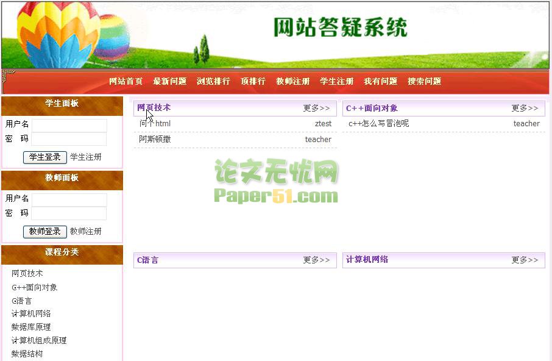The height and width of the screenshot is (361, 552).
Task: Open the 网站首页 navigation item
Action: tap(126, 81)
